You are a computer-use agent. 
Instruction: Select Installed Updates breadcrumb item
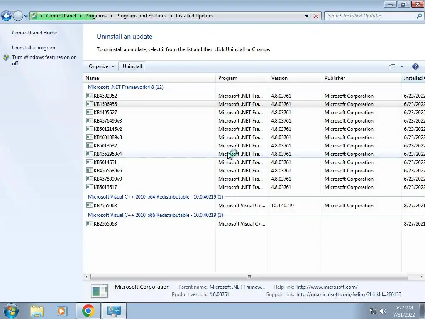click(x=194, y=16)
